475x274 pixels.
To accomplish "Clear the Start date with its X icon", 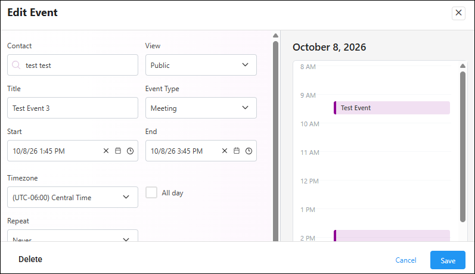I will (x=106, y=151).
